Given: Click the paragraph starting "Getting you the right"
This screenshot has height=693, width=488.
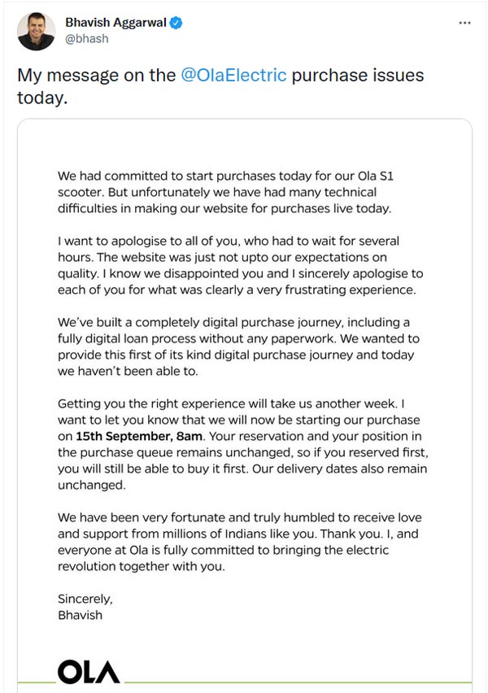Looking at the screenshot, I should pyautogui.click(x=242, y=444).
